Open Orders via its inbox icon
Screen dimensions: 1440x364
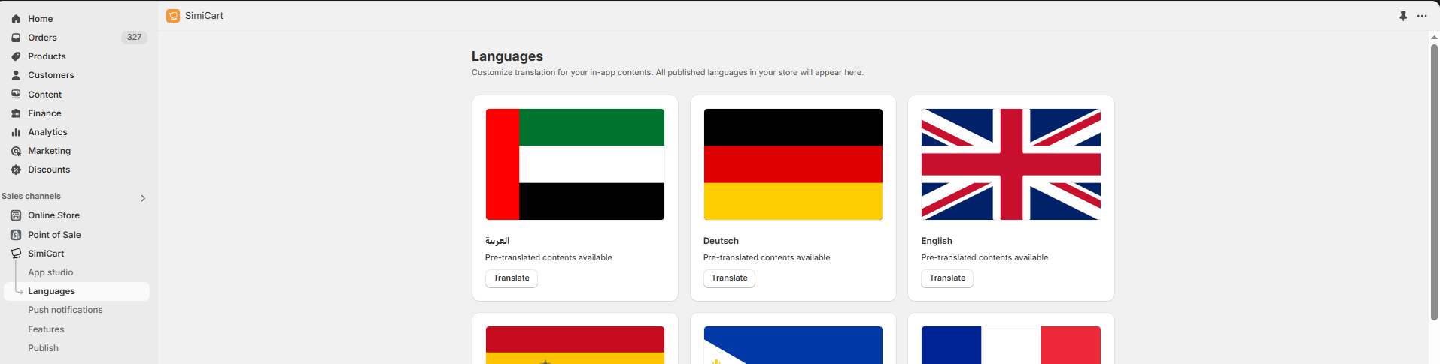point(16,38)
